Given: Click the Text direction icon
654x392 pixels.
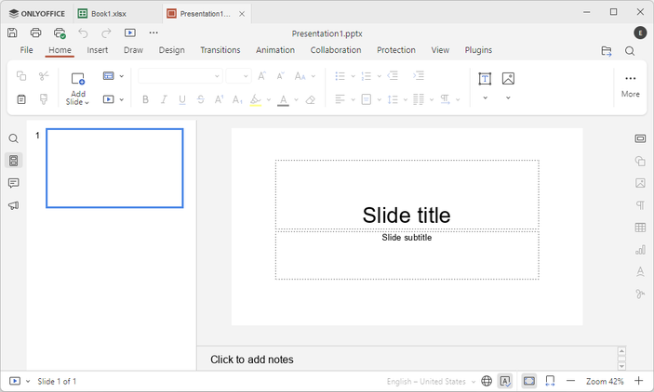Looking at the screenshot, I should coord(445,99).
